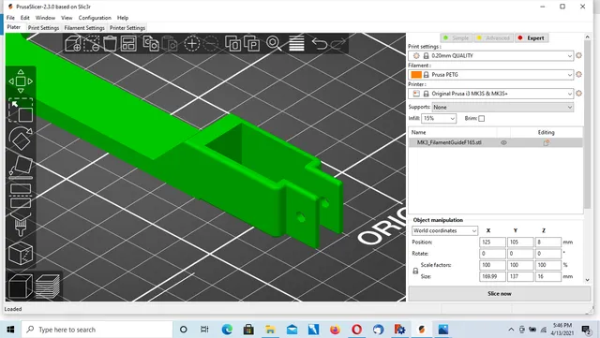Image resolution: width=600 pixels, height=338 pixels.
Task: Open the World coordinates dropdown
Action: (444, 230)
